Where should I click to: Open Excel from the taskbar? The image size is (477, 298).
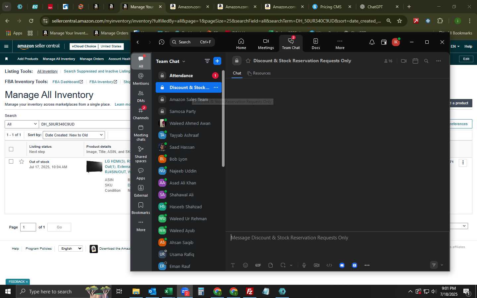coord(168,291)
